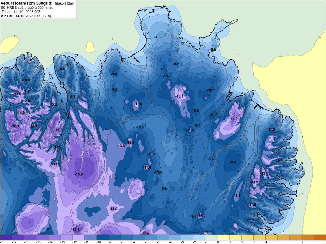Click the temperature value -11.6 on the map
Screen dimensions: 326x244
click(x=138, y=104)
